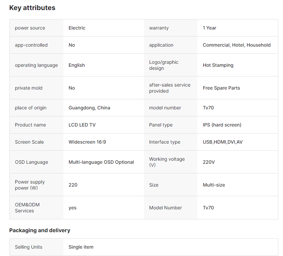
Task: Select the Single item selling units value
Action: [x=81, y=247]
